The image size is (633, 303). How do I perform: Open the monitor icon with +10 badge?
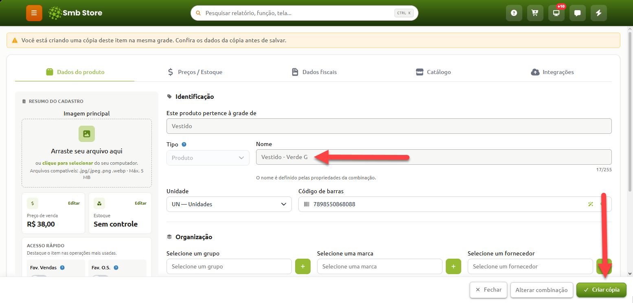[556, 13]
